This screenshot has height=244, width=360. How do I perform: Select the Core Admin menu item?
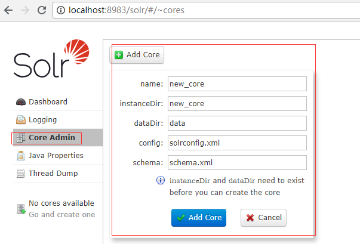[x=58, y=138]
